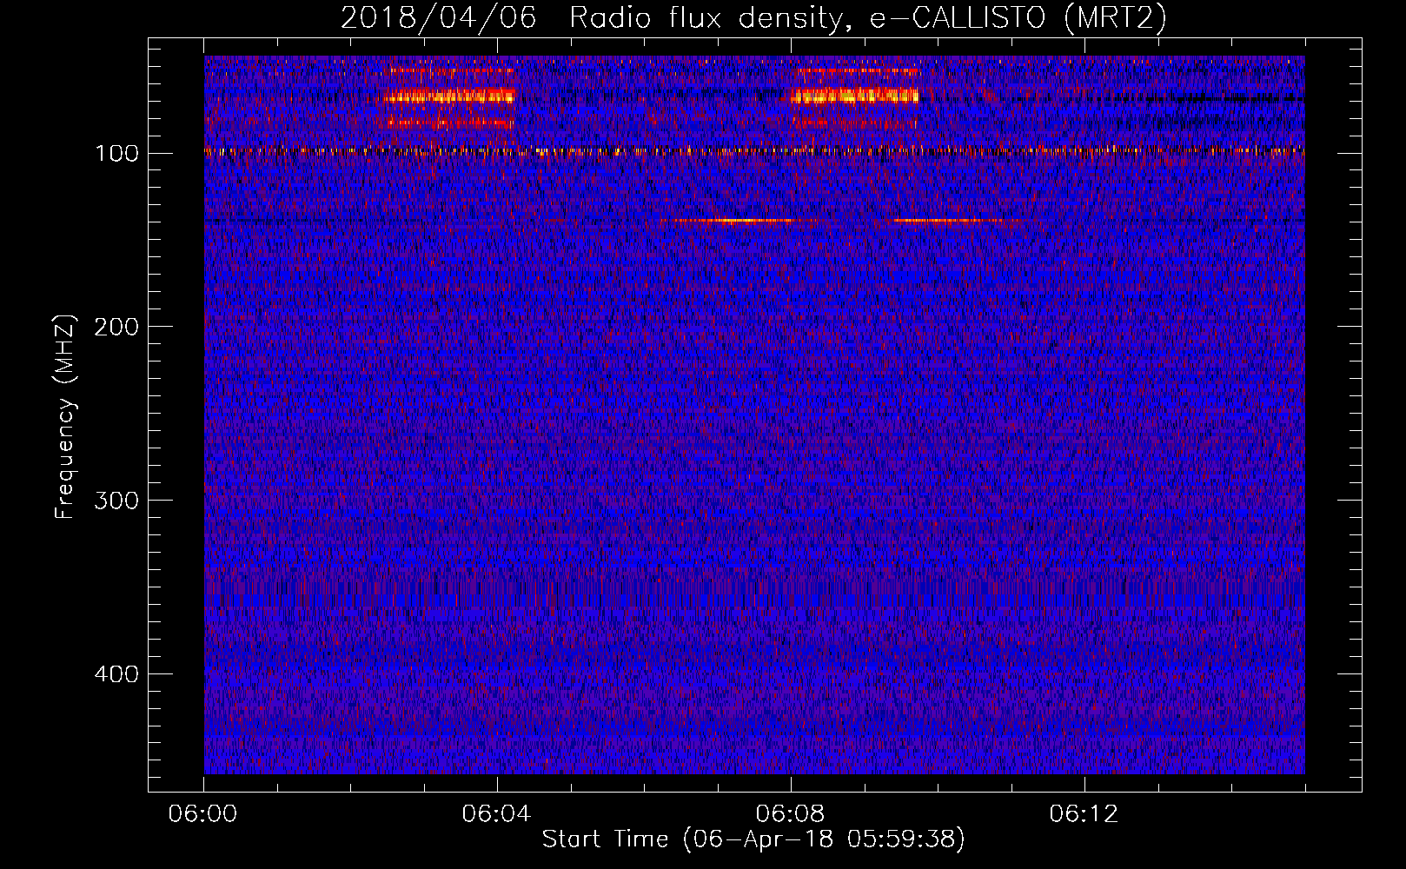Click the 06:04 time tick label
Viewport: 1406px width, 869px height.
tap(496, 814)
